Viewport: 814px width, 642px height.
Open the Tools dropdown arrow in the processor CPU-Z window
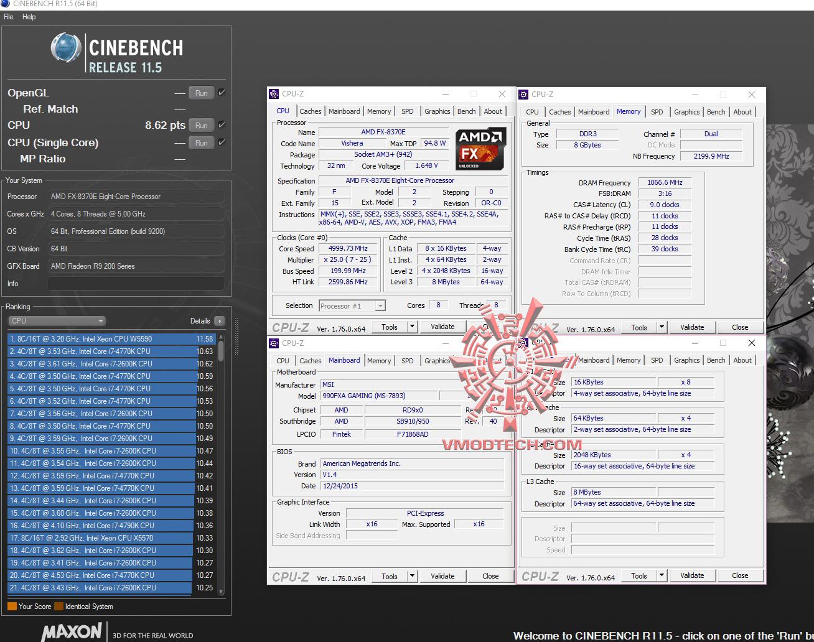click(411, 327)
